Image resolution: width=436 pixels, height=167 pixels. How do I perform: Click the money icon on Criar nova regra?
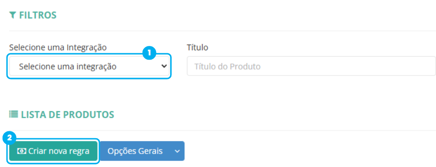click(22, 151)
